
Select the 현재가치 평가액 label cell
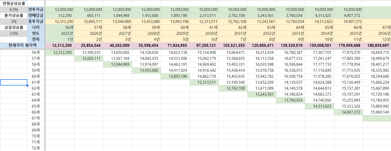22,45
